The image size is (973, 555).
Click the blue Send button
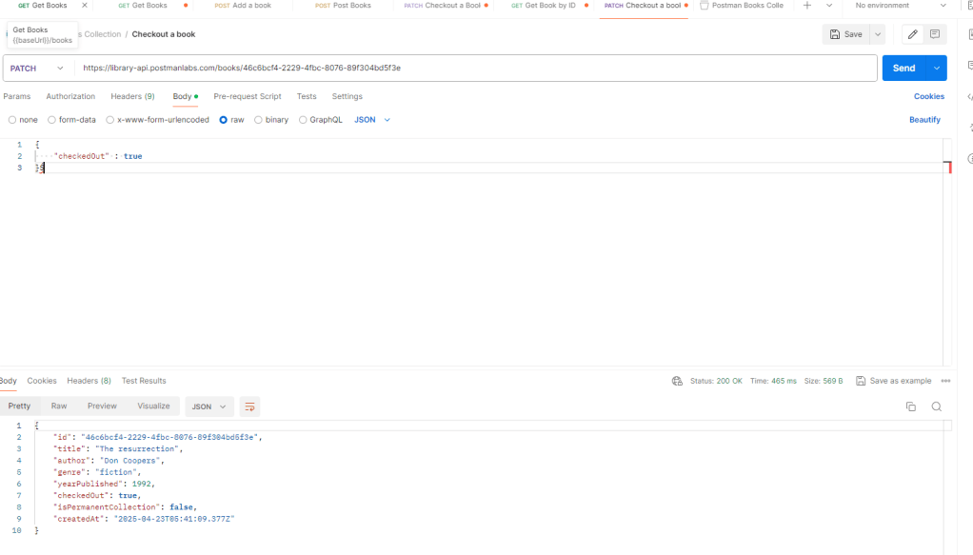click(903, 69)
